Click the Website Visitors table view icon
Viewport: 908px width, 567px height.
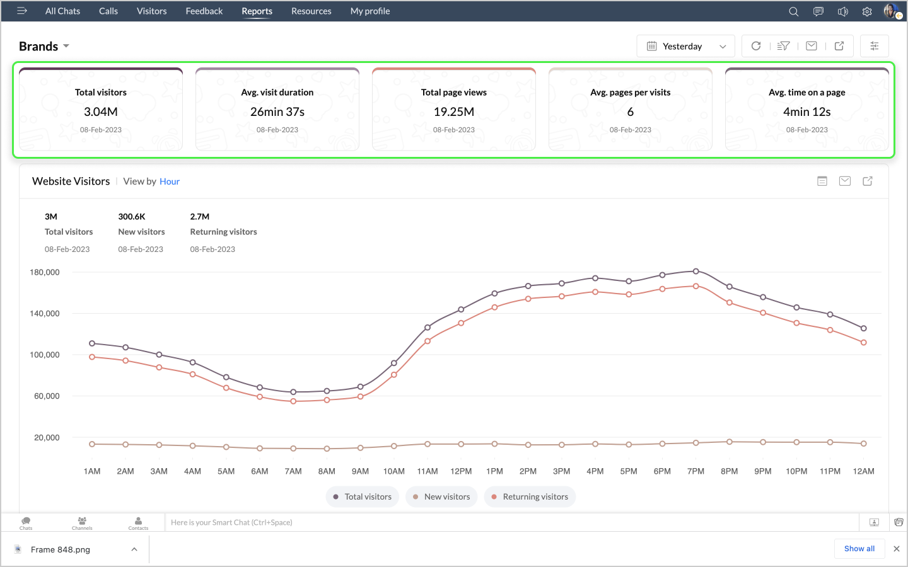(822, 181)
